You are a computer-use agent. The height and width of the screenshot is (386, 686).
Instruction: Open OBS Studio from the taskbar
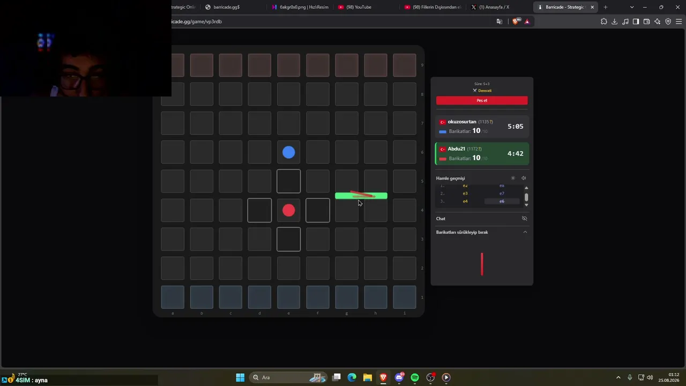pyautogui.click(x=430, y=377)
